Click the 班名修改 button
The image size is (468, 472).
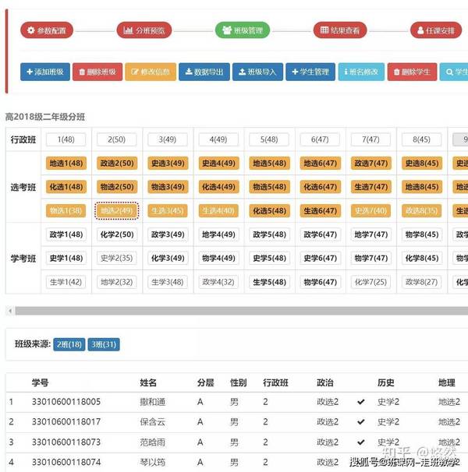361,72
